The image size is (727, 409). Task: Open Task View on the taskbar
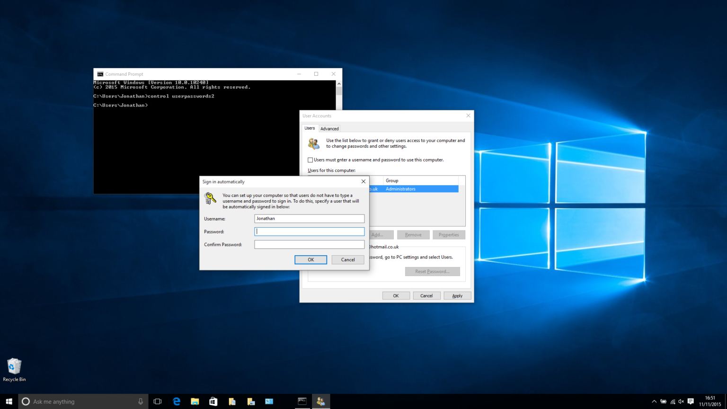(x=157, y=401)
